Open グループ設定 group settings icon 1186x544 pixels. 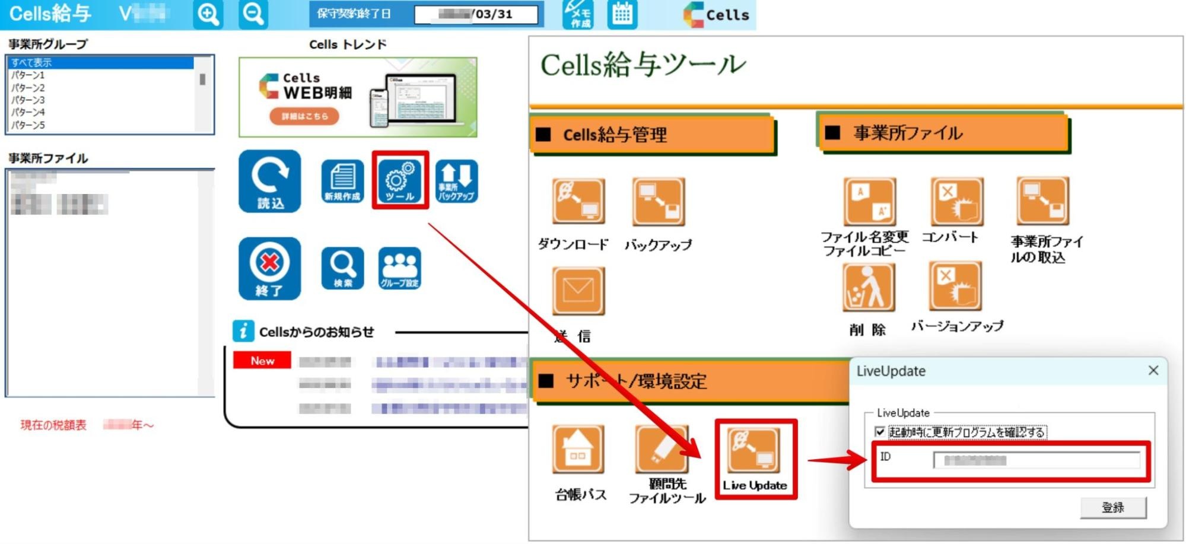tap(400, 268)
